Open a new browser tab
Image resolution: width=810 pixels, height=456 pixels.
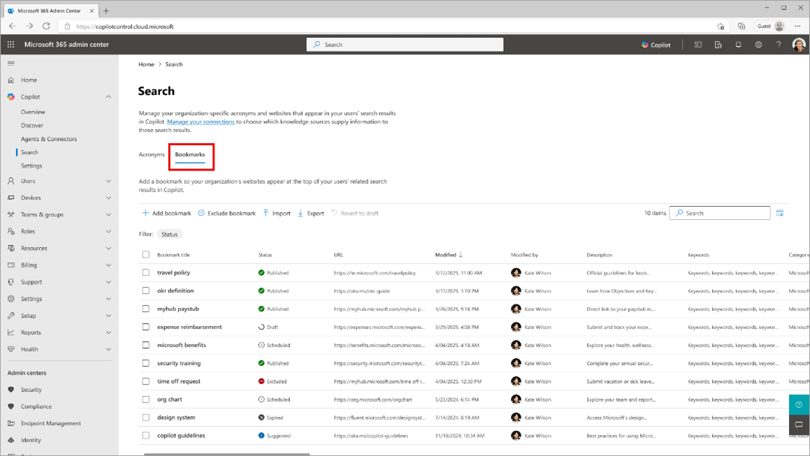pyautogui.click(x=106, y=11)
